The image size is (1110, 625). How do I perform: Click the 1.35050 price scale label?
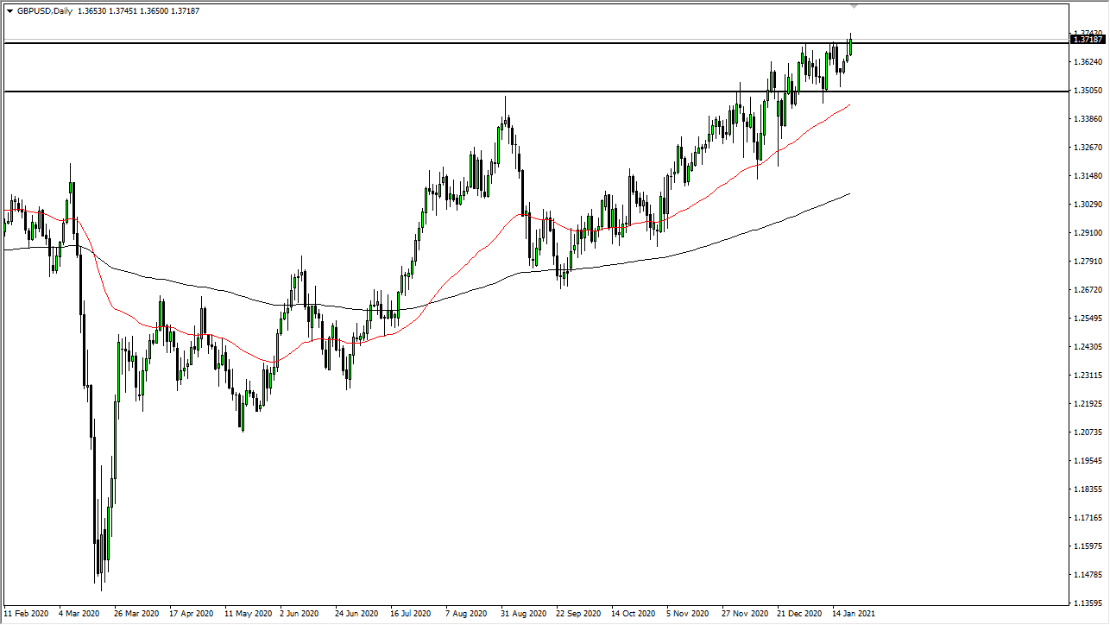(x=1088, y=91)
